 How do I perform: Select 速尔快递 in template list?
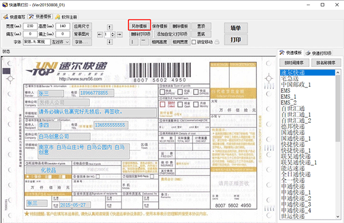(x=307, y=73)
